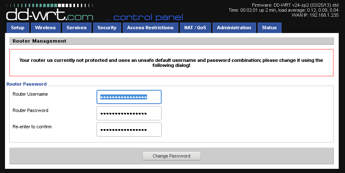The image size is (345, 173).
Task: Click the unsafe default password warning box
Action: tap(171, 63)
